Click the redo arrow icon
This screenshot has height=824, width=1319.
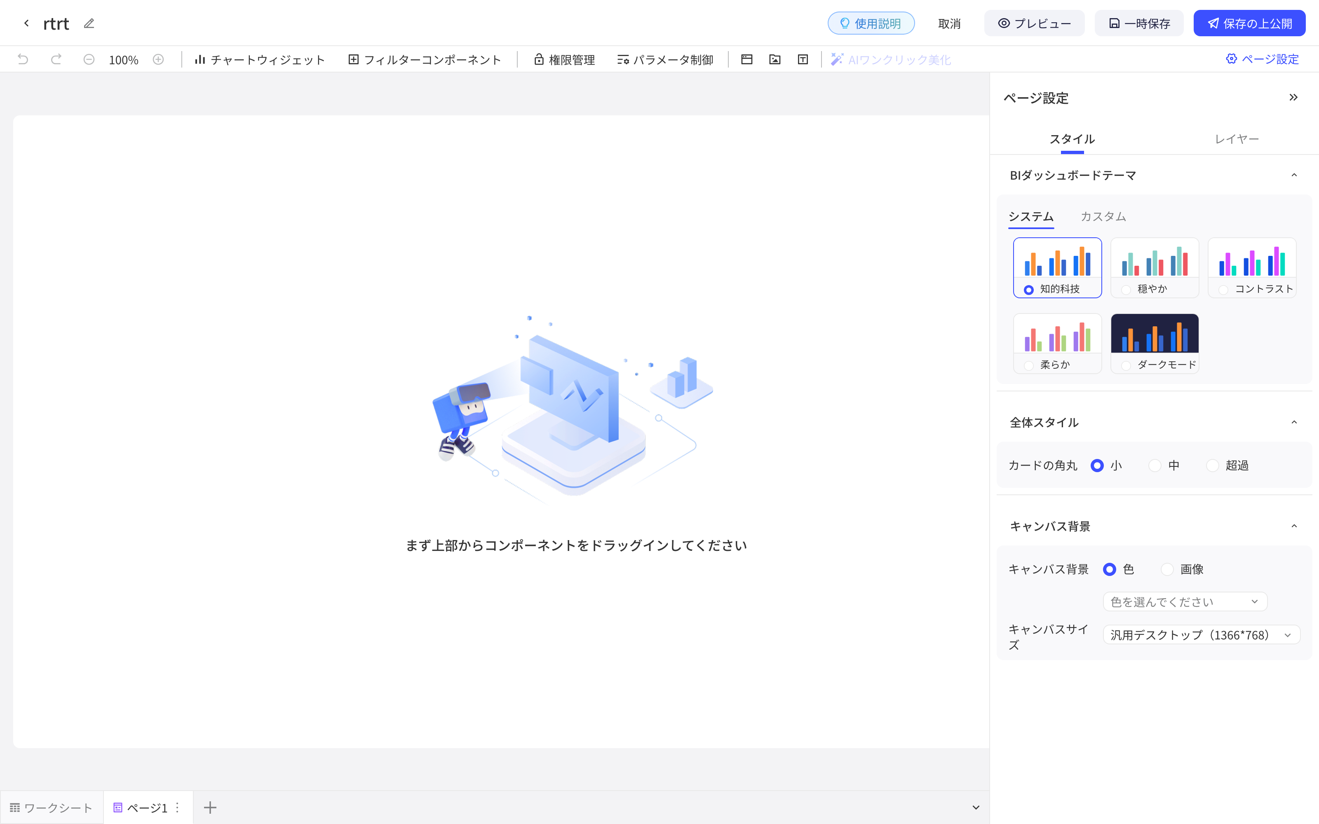click(56, 59)
